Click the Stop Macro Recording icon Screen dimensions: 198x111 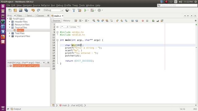point(147,21)
